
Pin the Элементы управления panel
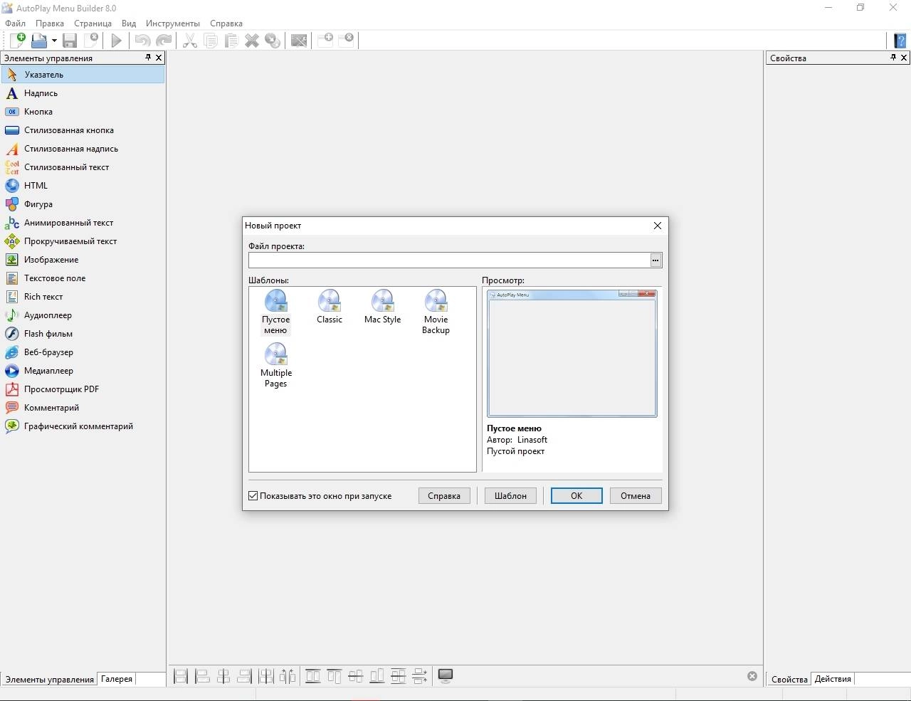(x=148, y=58)
